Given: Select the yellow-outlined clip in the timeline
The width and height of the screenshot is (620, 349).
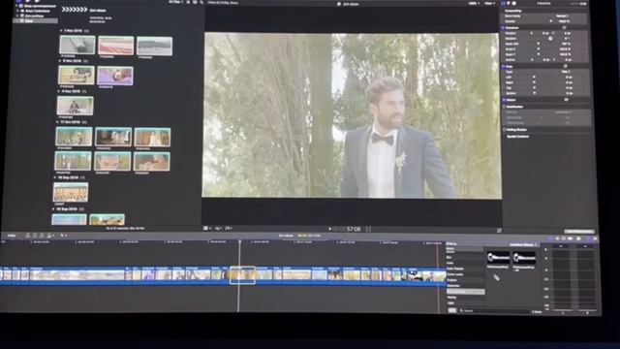Looking at the screenshot, I should (x=242, y=274).
